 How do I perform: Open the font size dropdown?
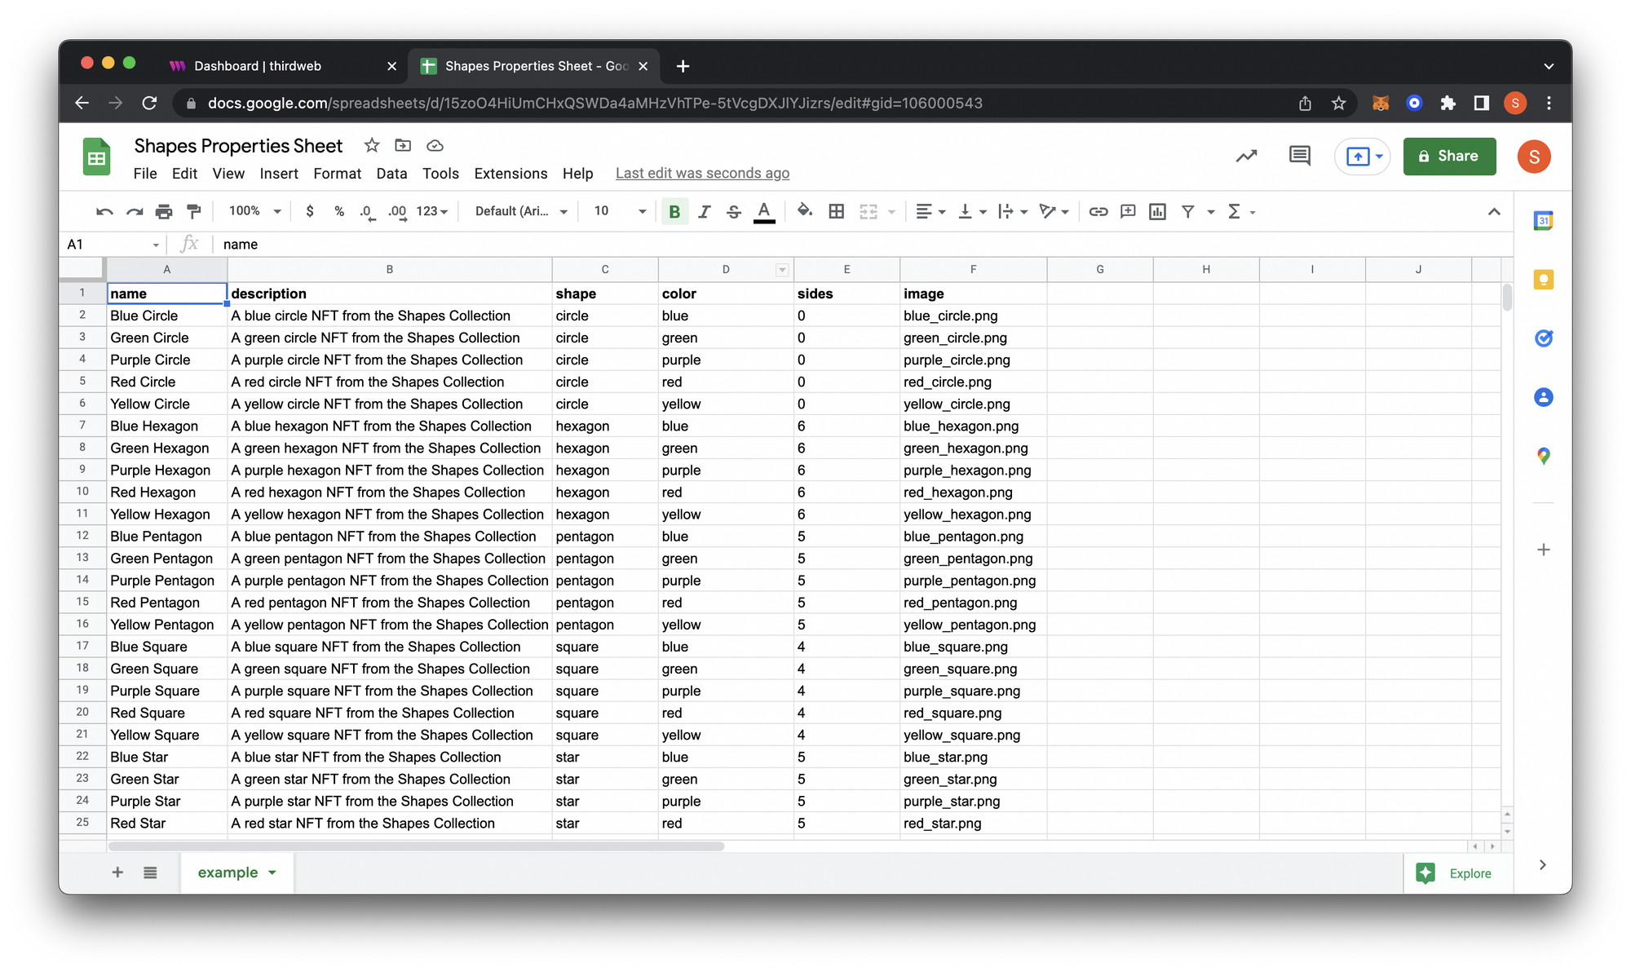pyautogui.click(x=642, y=212)
